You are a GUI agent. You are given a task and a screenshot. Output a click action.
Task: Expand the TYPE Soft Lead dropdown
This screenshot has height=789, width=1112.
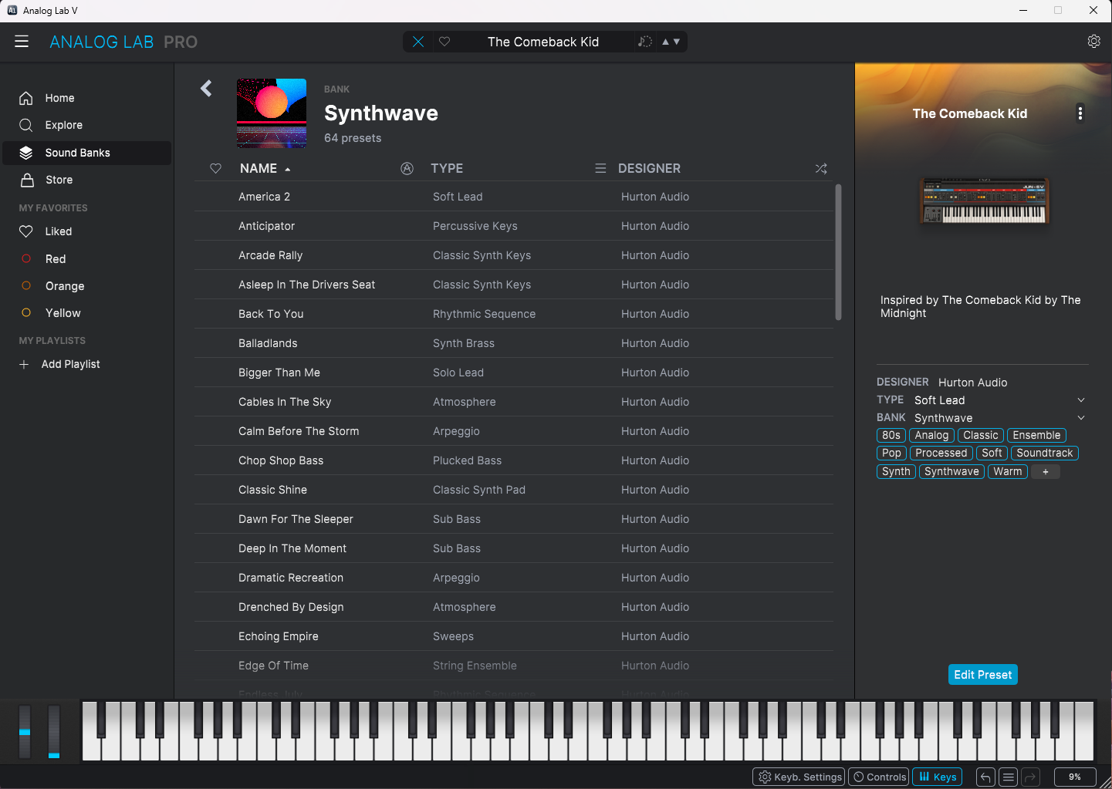pyautogui.click(x=1081, y=400)
